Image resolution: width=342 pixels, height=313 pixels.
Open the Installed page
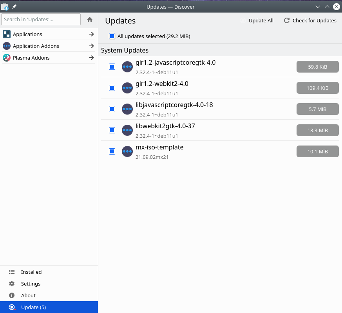[x=49, y=272]
